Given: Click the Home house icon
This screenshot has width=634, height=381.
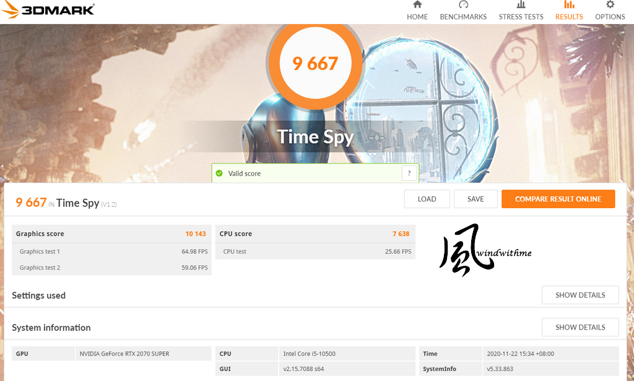Looking at the screenshot, I should tap(417, 4).
